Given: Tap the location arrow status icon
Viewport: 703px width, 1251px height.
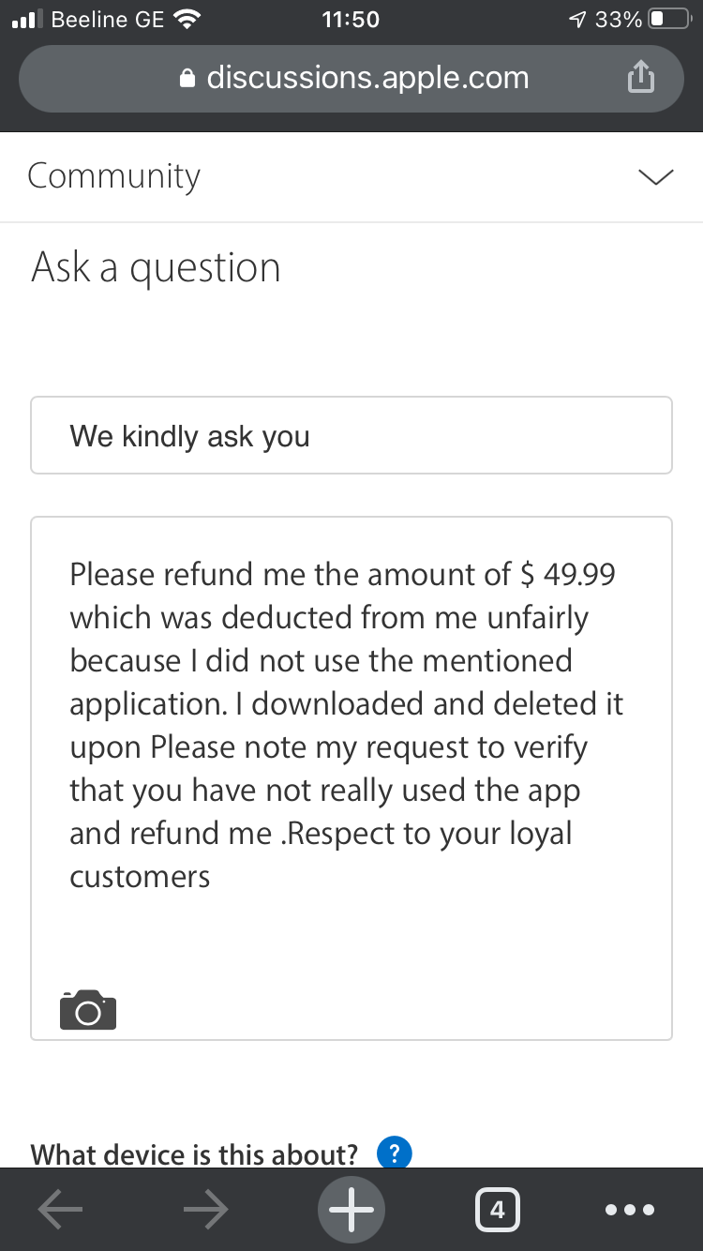Looking at the screenshot, I should [578, 19].
